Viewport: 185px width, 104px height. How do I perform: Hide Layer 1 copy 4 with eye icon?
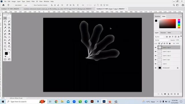pyautogui.click(x=156, y=47)
